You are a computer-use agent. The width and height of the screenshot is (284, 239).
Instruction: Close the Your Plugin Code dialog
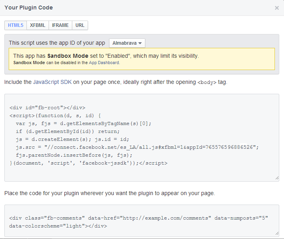coord(276,8)
